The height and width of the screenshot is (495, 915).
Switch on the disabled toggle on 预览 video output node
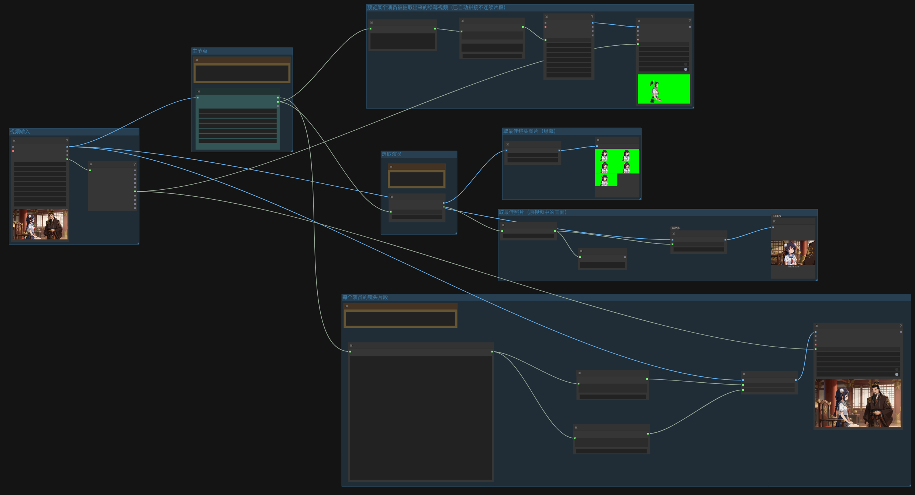click(x=686, y=64)
